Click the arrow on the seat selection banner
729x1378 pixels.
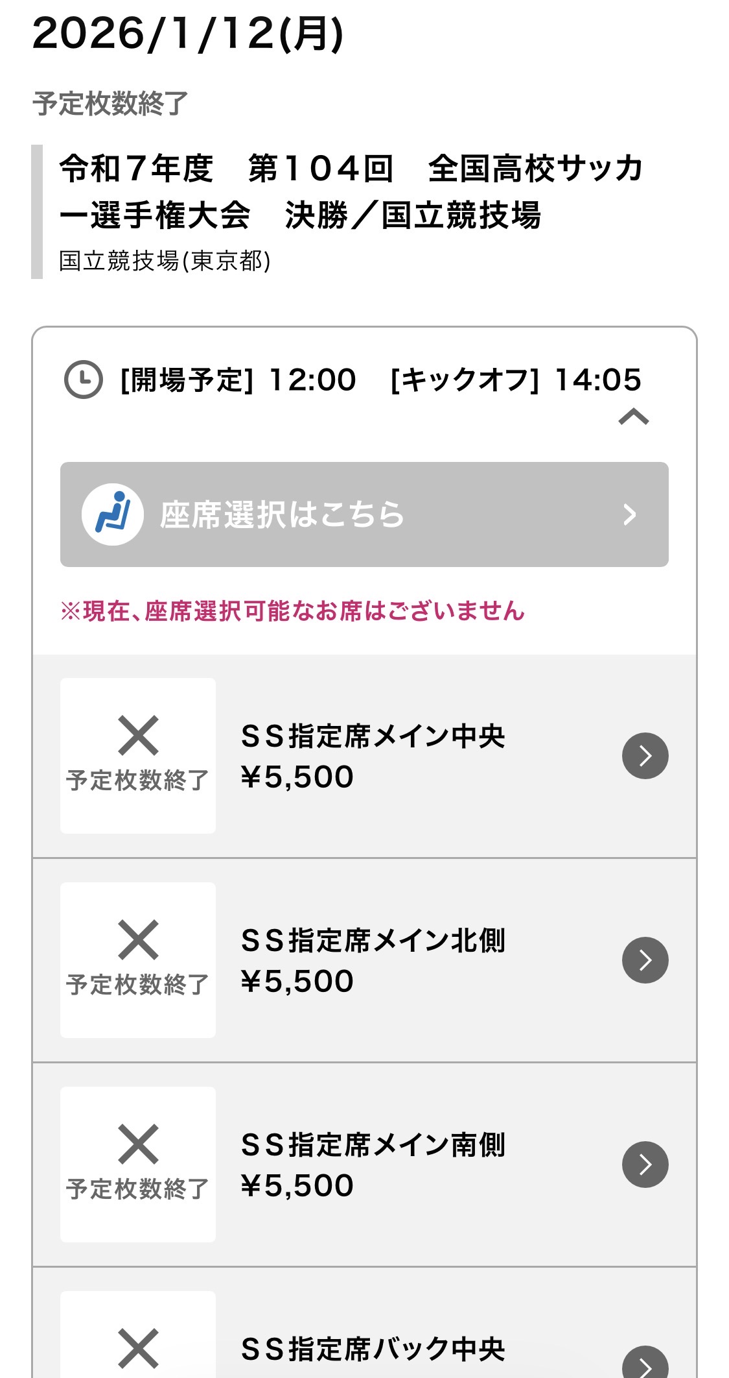(629, 515)
